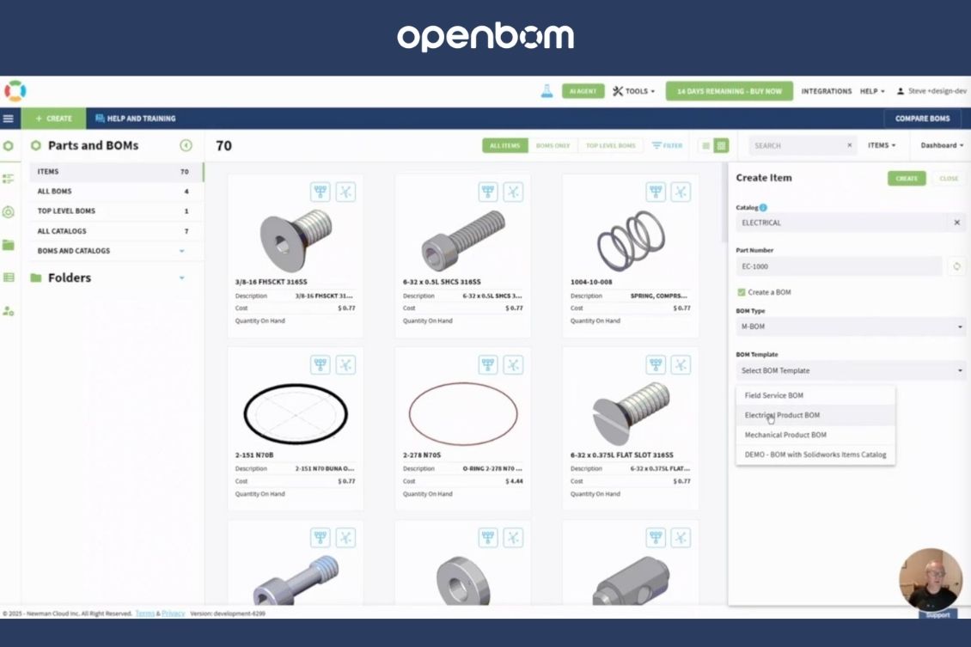The width and height of the screenshot is (971, 647).
Task: Open the hamburger menu icon
Action: coord(9,119)
